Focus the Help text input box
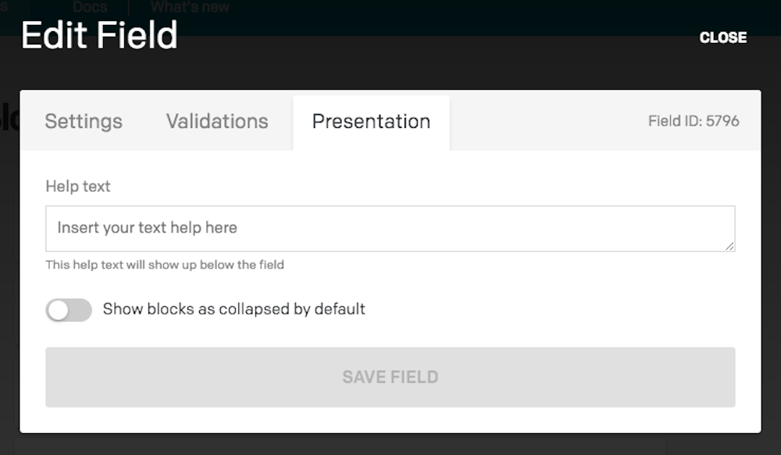Screen dimensions: 781x455 coord(390,229)
